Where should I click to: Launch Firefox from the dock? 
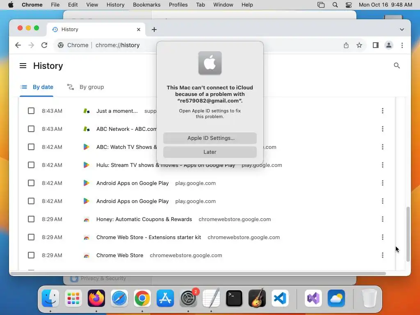(x=96, y=298)
